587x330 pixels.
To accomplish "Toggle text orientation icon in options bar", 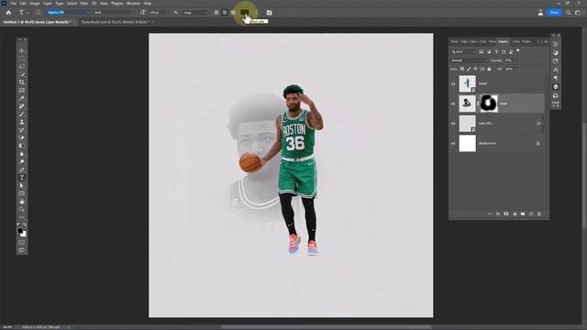I will click(x=38, y=12).
